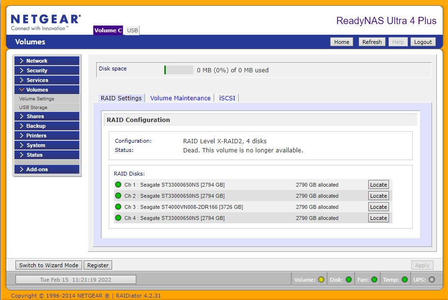This screenshot has height=300, width=448.
Task: Collapse the Volumes menu section
Action: [46, 90]
